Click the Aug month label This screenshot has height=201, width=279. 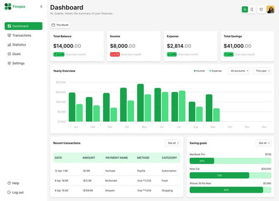[196, 127]
